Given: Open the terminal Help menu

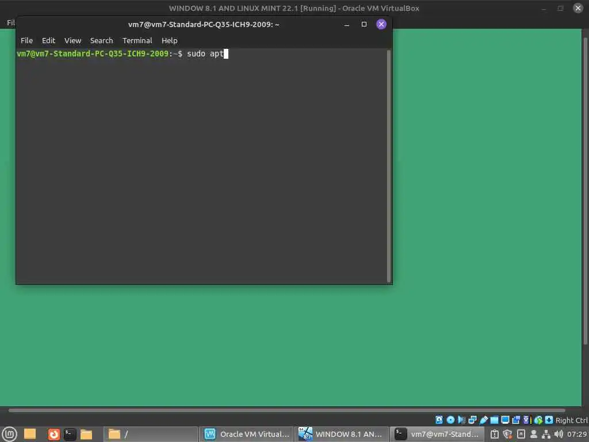Looking at the screenshot, I should (170, 41).
